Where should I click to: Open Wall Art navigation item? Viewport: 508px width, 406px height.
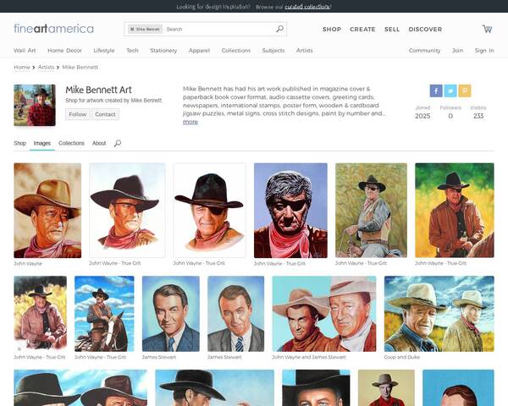(x=25, y=51)
